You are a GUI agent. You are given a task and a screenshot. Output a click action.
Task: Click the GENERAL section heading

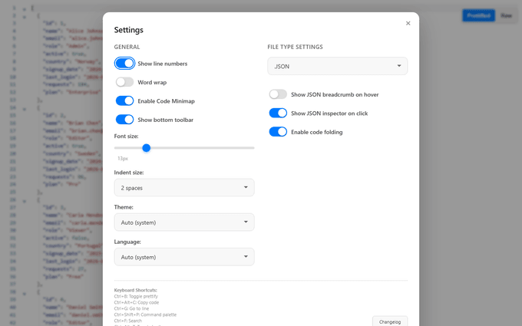(x=127, y=47)
